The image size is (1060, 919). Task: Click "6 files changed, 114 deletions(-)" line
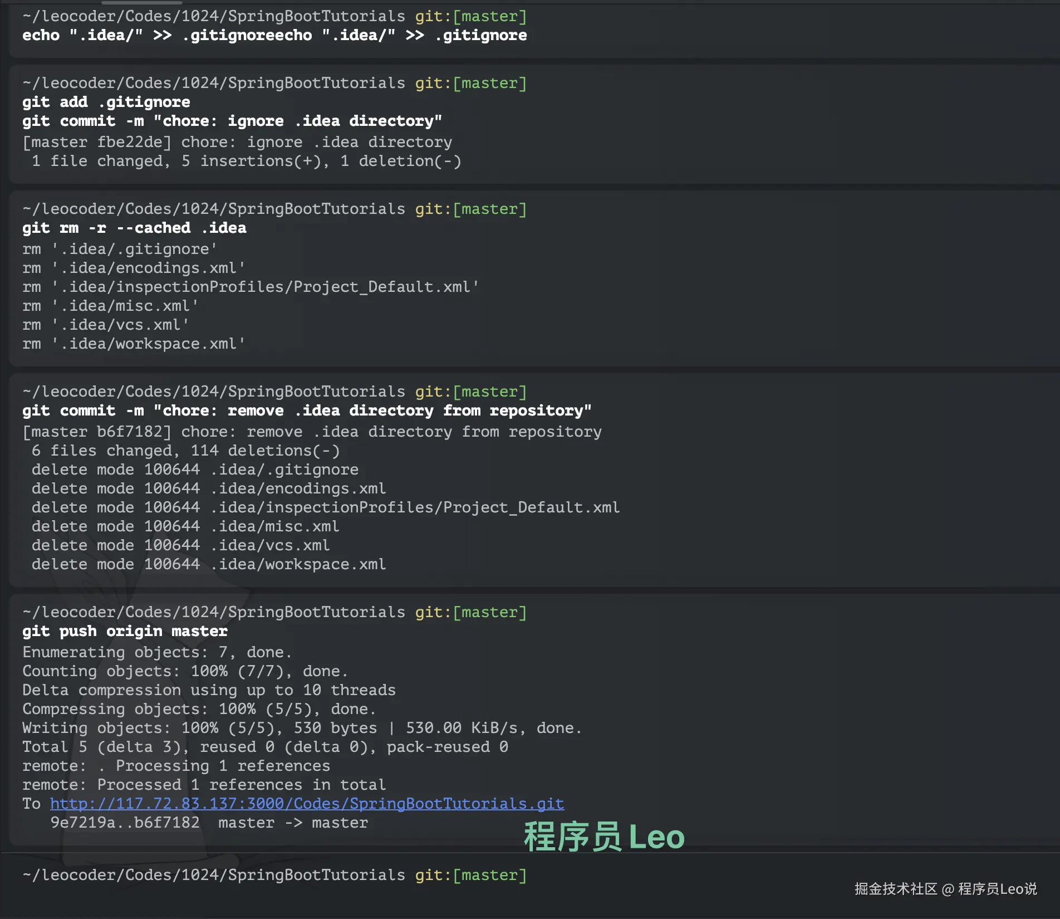pos(185,451)
